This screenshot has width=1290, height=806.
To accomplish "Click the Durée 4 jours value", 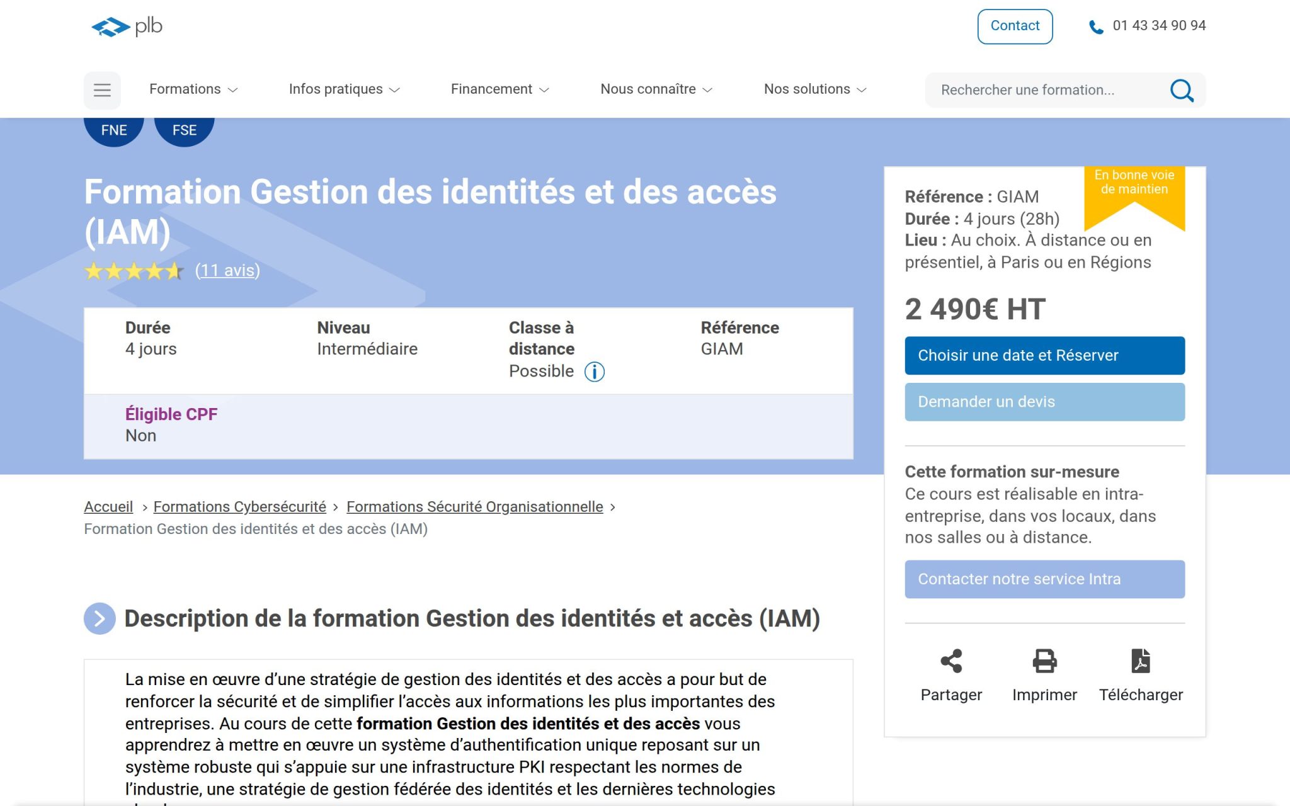I will [x=151, y=349].
